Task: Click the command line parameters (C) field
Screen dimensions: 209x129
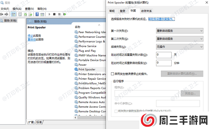Action: [178, 103]
